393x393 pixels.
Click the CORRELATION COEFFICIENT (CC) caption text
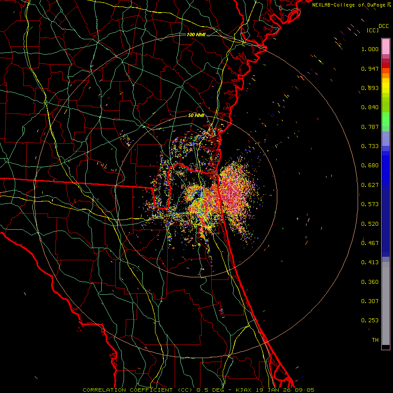[x=138, y=390]
